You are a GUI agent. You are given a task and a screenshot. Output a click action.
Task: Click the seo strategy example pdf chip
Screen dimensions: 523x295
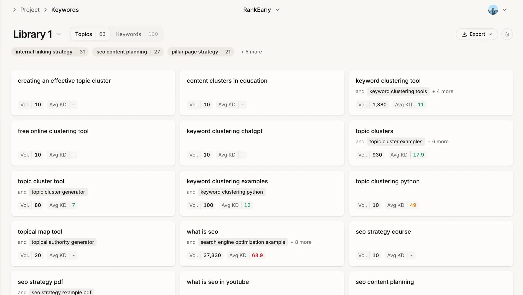click(x=62, y=292)
